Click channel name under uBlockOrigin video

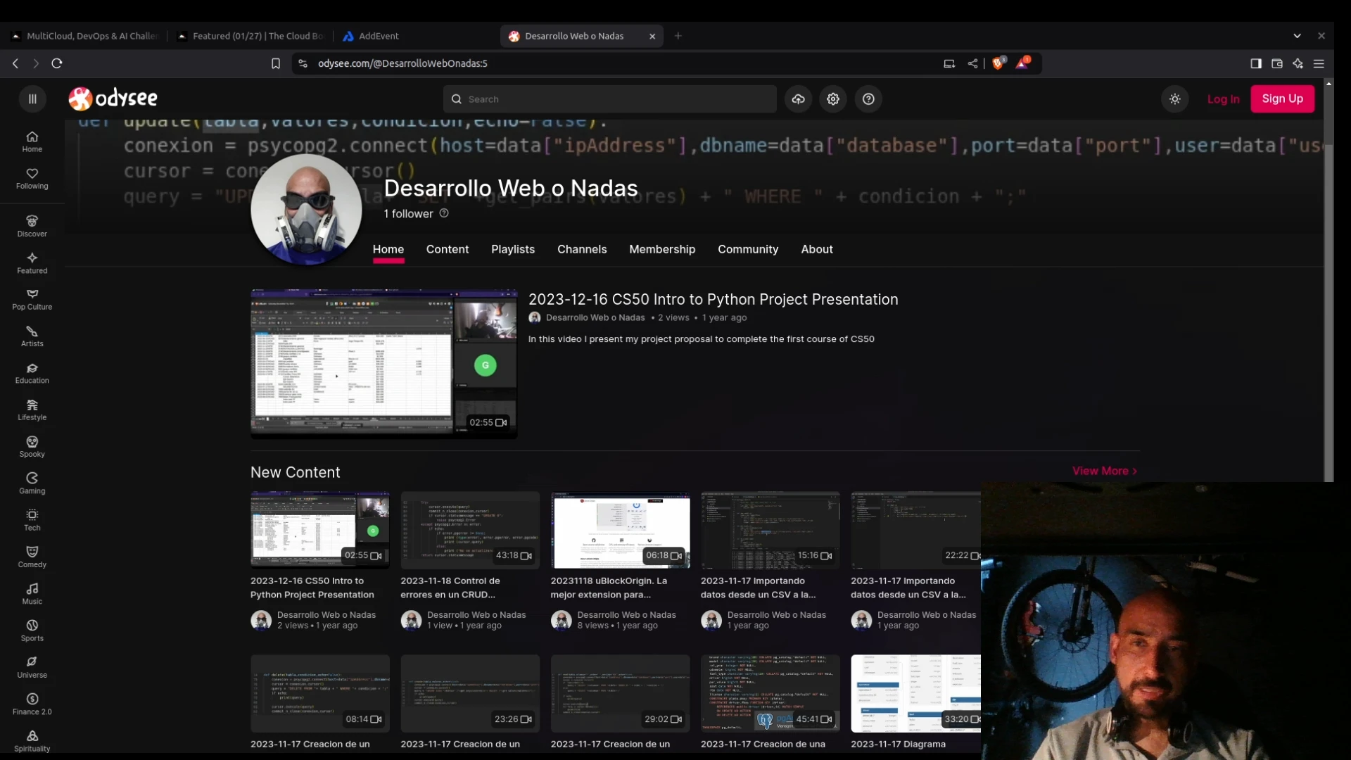pyautogui.click(x=626, y=614)
